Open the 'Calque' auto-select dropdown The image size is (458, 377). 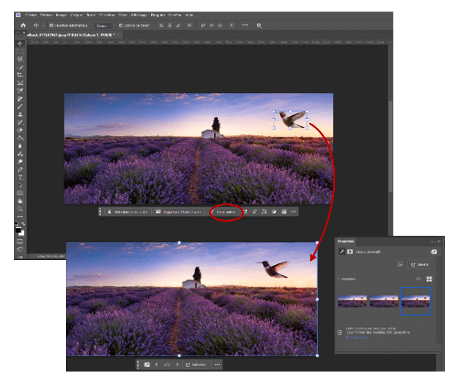click(x=104, y=26)
